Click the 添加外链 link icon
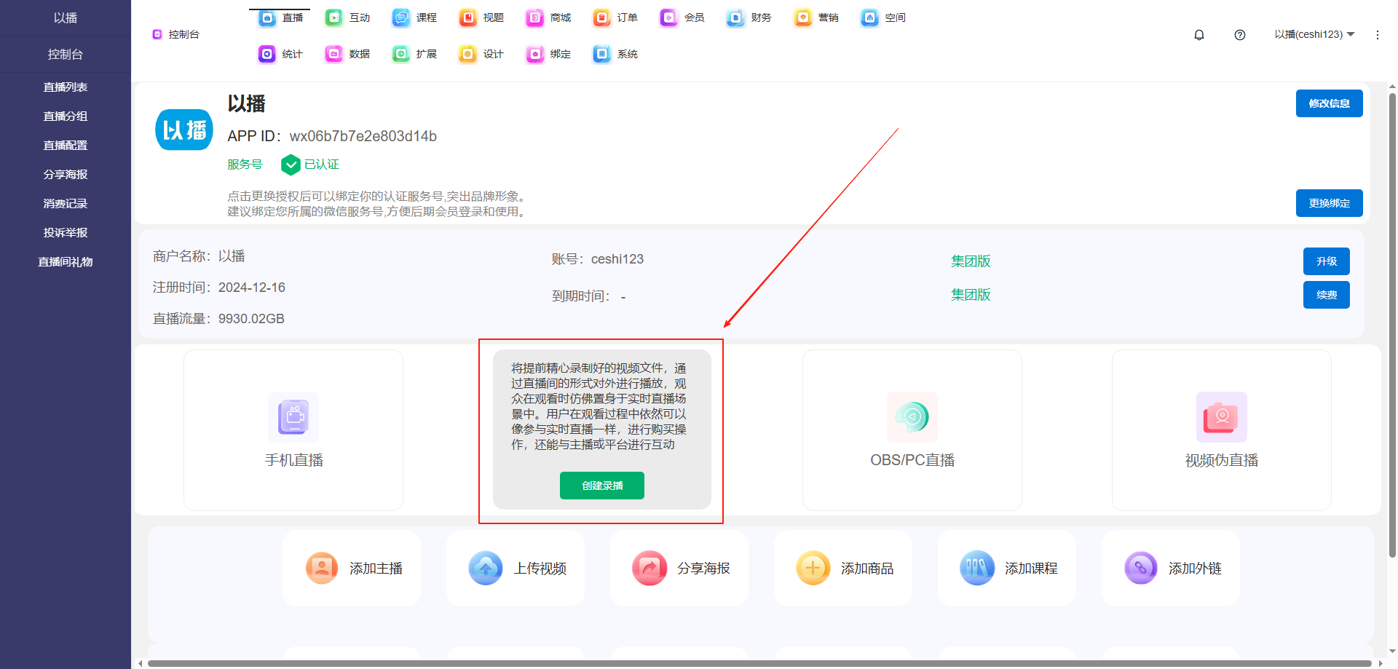Screen dimensions: 1398x669 click(x=1141, y=568)
